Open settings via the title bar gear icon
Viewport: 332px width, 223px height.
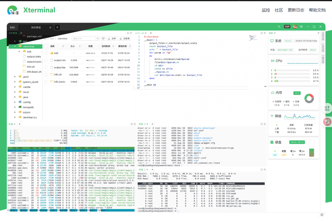[301, 27]
